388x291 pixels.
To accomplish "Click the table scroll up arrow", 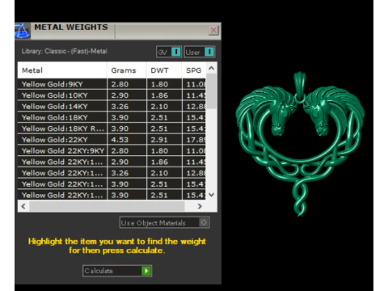I will (212, 68).
